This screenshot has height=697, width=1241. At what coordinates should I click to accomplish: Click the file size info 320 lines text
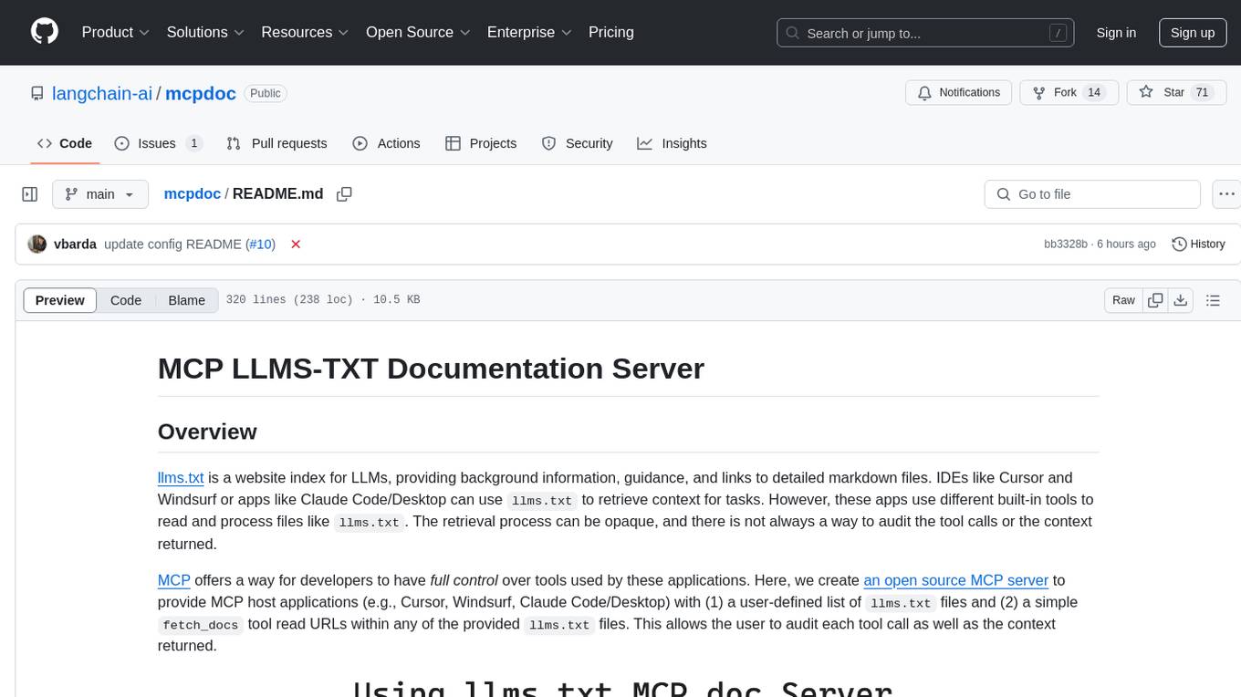coord(323,300)
